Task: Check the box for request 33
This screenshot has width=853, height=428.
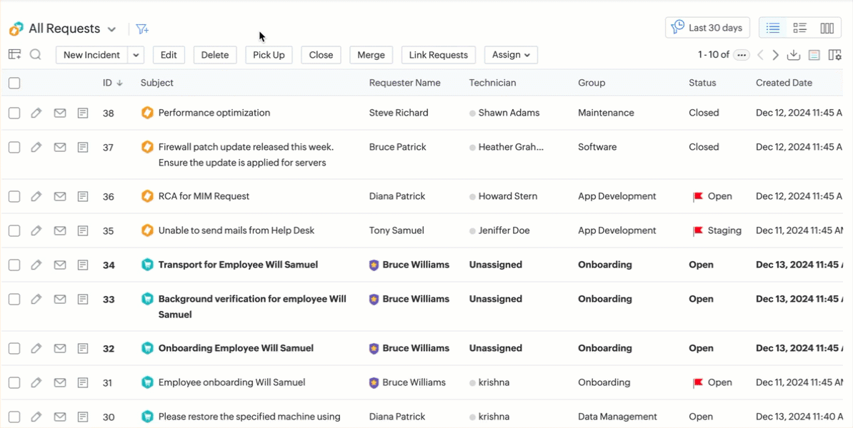Action: click(14, 300)
